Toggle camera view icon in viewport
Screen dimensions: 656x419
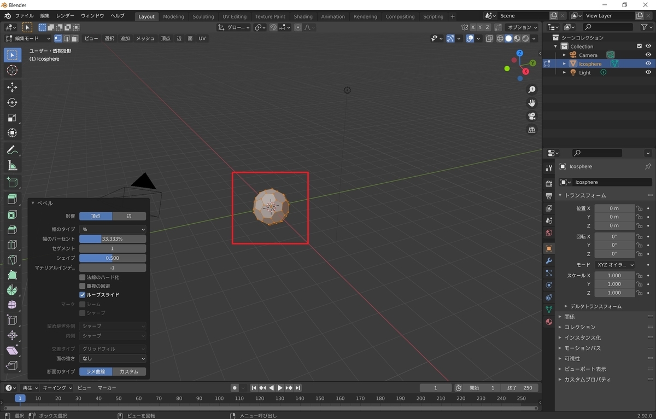point(531,116)
